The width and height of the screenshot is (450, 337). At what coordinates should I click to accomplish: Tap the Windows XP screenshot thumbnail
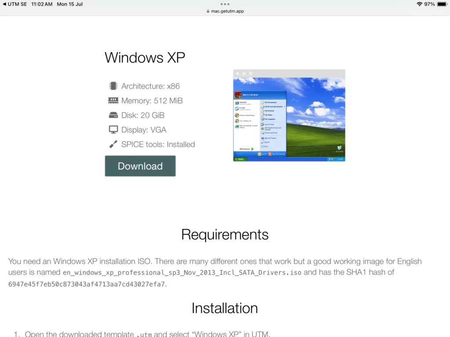pos(289,115)
